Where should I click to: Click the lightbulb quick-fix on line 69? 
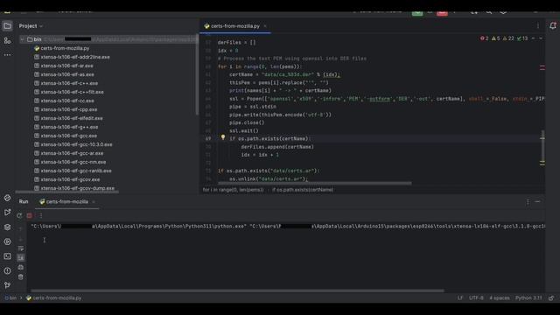point(223,137)
